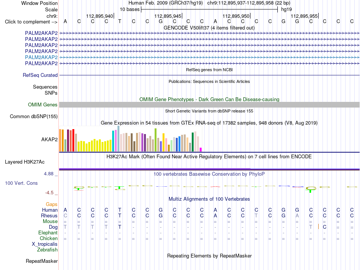
Task: Click the 'Click to complement -->' label
Action: (31, 22)
